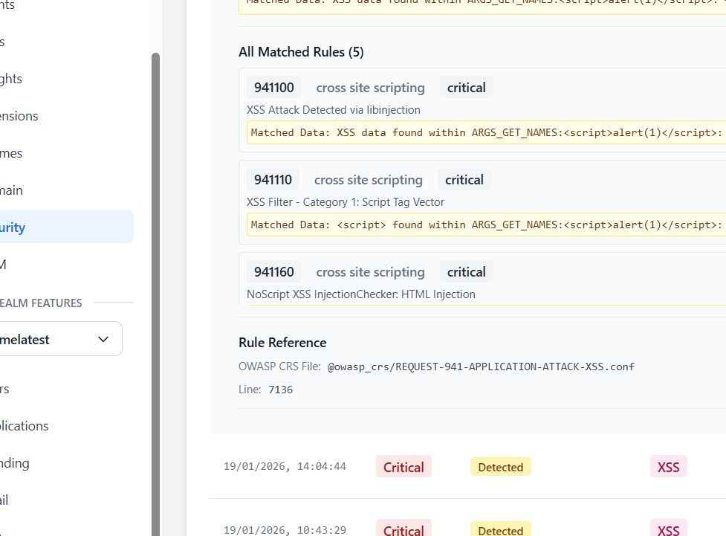This screenshot has width=726, height=536.
Task: Click critical tag on rule 941100
Action: tap(466, 88)
